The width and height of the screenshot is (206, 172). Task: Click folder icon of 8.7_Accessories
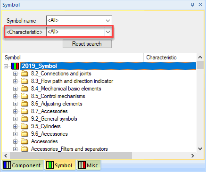(x=25, y=111)
